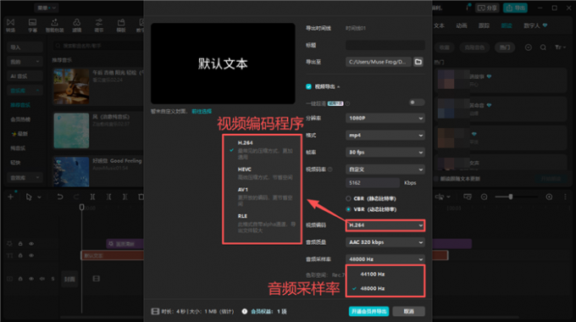Toggle eye visibility on the text track
The width and height of the screenshot is (576, 322).
(x=31, y=255)
